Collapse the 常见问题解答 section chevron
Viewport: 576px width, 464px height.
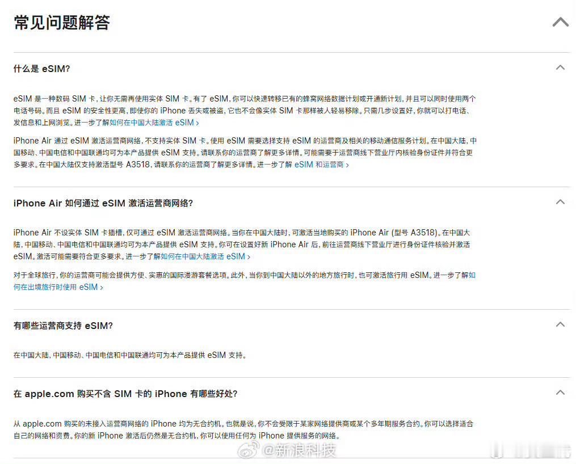(561, 22)
